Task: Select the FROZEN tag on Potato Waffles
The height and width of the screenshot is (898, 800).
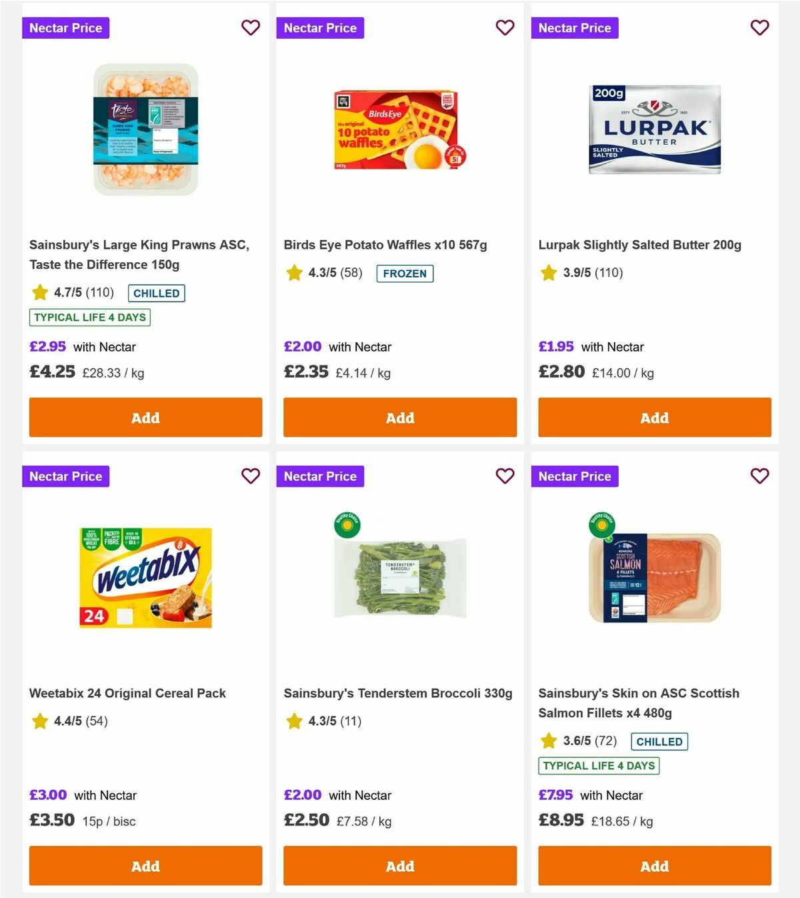Action: (405, 274)
